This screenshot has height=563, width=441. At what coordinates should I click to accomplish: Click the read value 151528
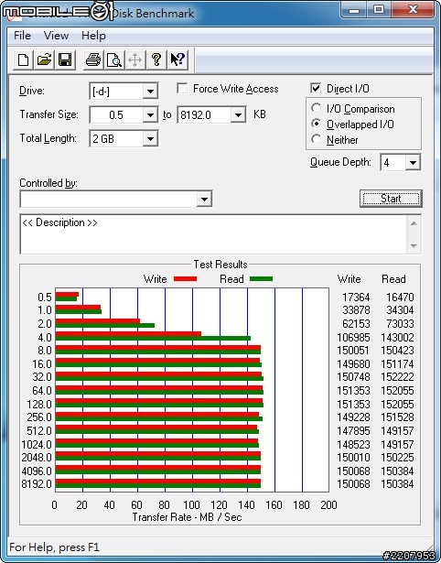(x=397, y=417)
